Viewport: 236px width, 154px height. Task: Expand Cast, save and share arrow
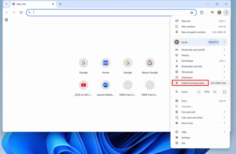point(224,117)
